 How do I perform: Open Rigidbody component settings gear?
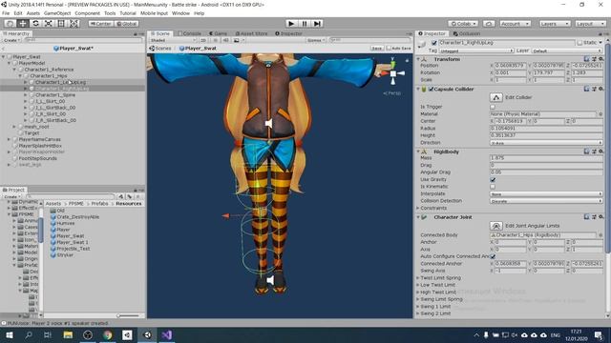600,151
